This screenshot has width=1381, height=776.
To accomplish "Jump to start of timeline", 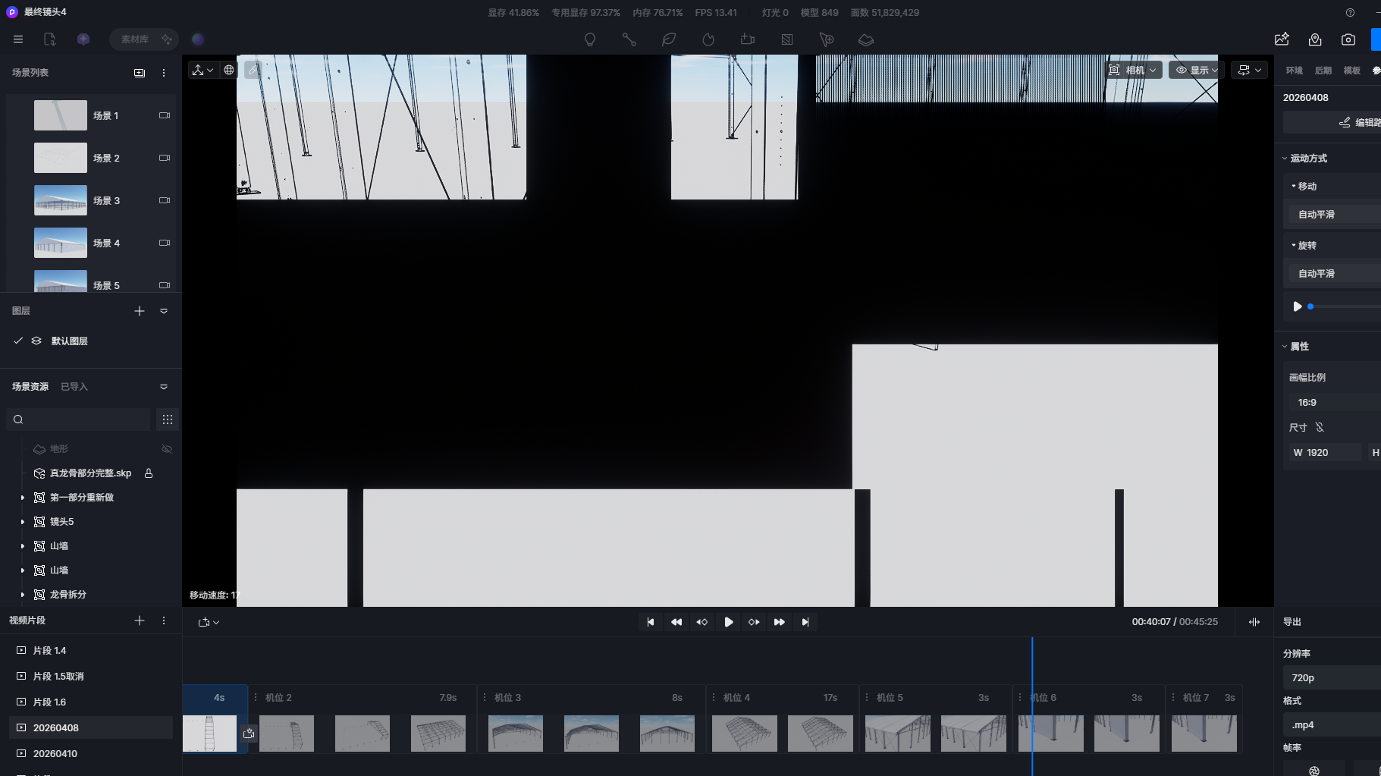I will point(650,622).
